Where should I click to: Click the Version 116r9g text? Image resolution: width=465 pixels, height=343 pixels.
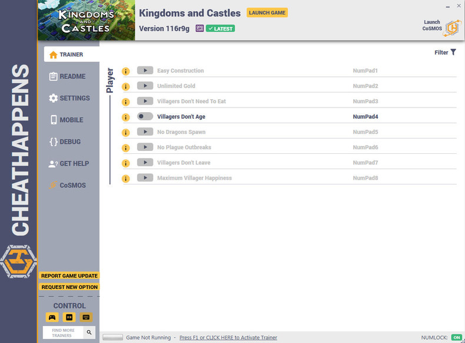pos(164,29)
